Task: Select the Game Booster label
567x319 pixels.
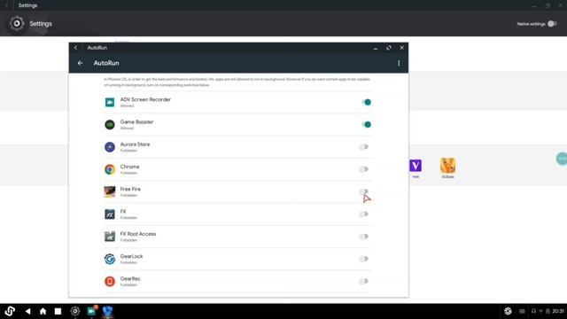Action: click(136, 122)
